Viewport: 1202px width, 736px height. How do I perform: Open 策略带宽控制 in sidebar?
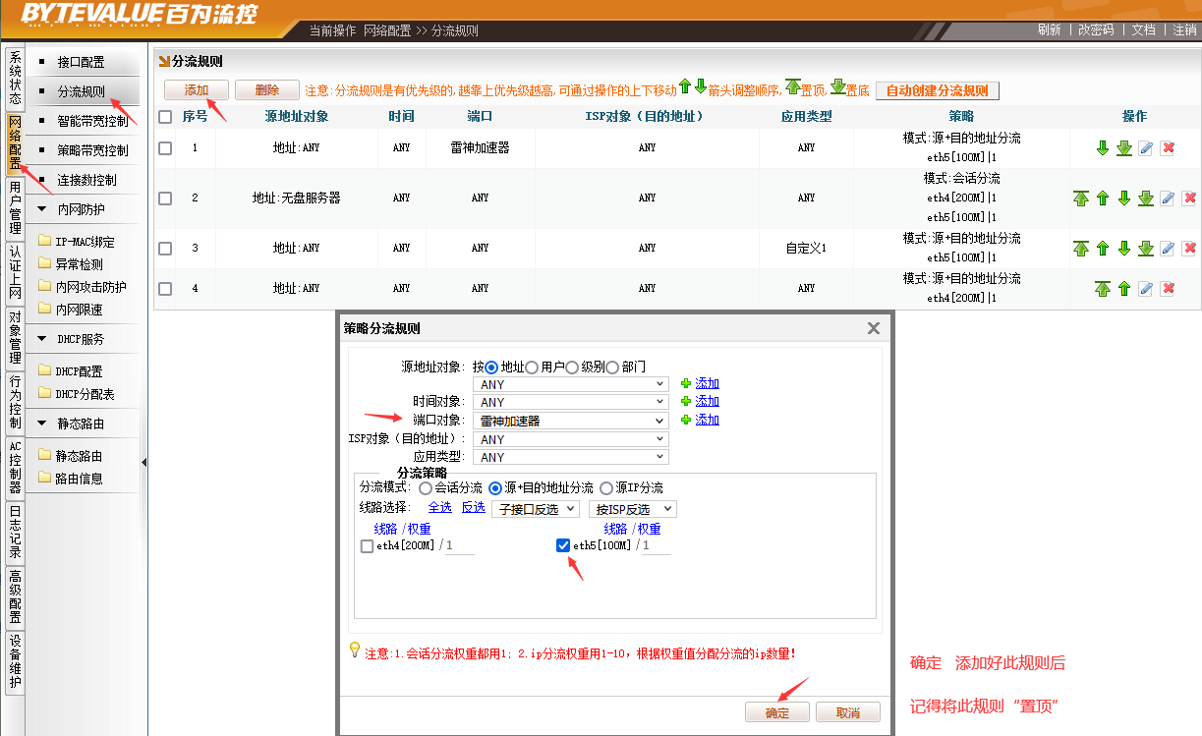tap(92, 151)
